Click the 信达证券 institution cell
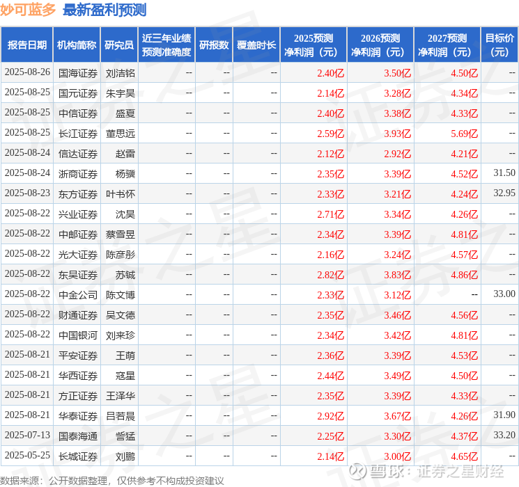The height and width of the screenshot is (487, 519). pyautogui.click(x=78, y=154)
